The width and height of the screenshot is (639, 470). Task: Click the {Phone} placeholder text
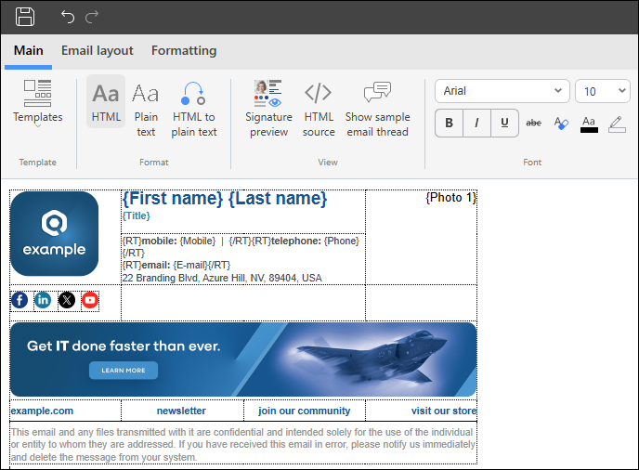(x=342, y=241)
